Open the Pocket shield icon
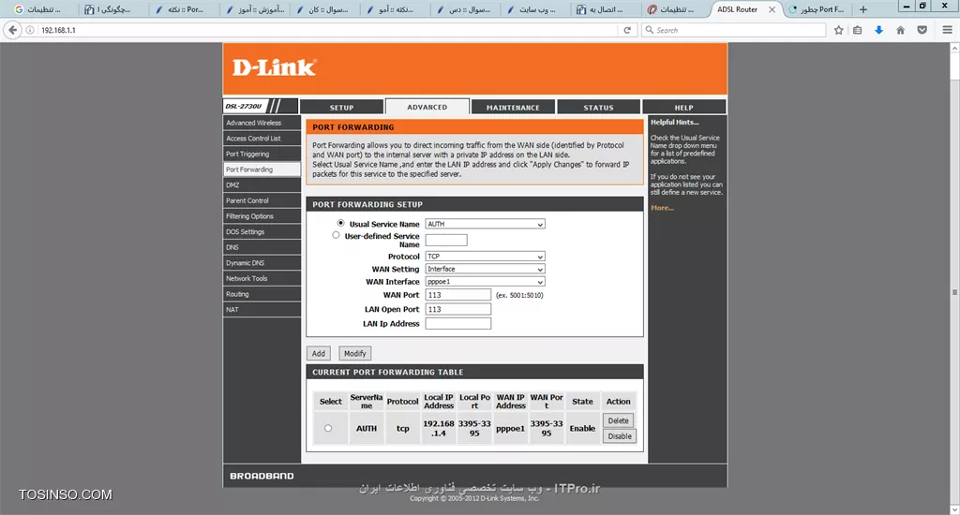Image resolution: width=960 pixels, height=515 pixels. tap(922, 30)
